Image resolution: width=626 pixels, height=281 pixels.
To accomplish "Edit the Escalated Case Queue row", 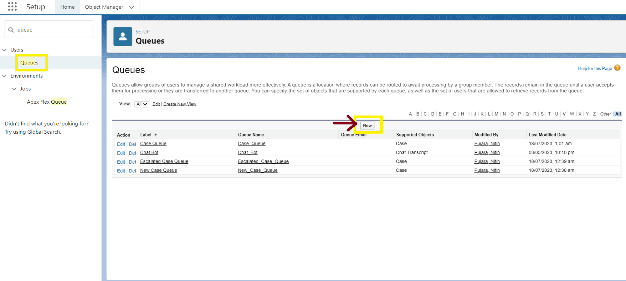I will coord(121,162).
